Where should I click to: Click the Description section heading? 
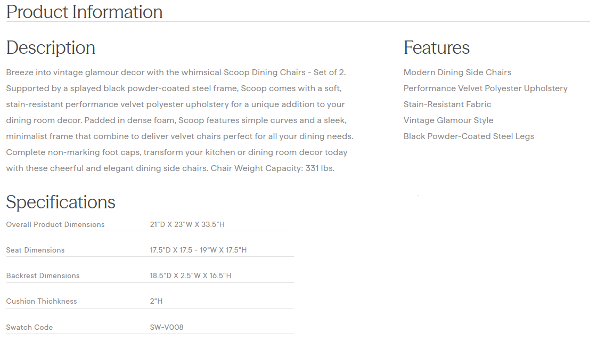pyautogui.click(x=51, y=48)
